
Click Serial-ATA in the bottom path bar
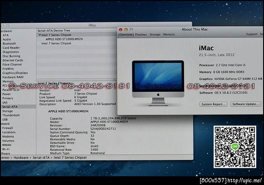[x=41, y=158]
